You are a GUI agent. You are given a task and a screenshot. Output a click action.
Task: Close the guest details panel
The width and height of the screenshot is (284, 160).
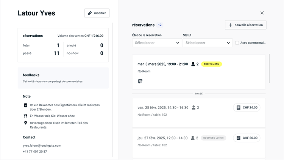(262, 13)
